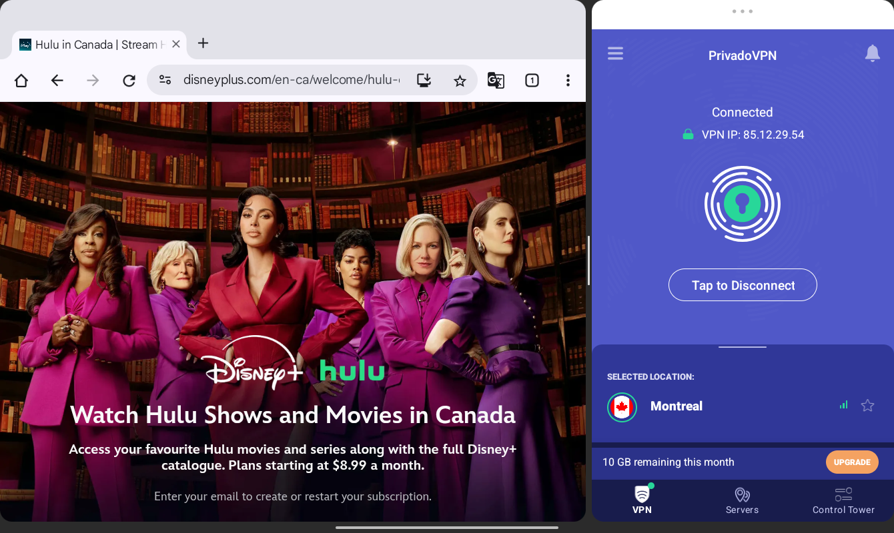Image resolution: width=894 pixels, height=533 pixels.
Task: Tap the split-screen divider handle
Action: [x=588, y=261]
